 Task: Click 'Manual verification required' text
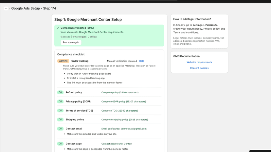coord(122,61)
